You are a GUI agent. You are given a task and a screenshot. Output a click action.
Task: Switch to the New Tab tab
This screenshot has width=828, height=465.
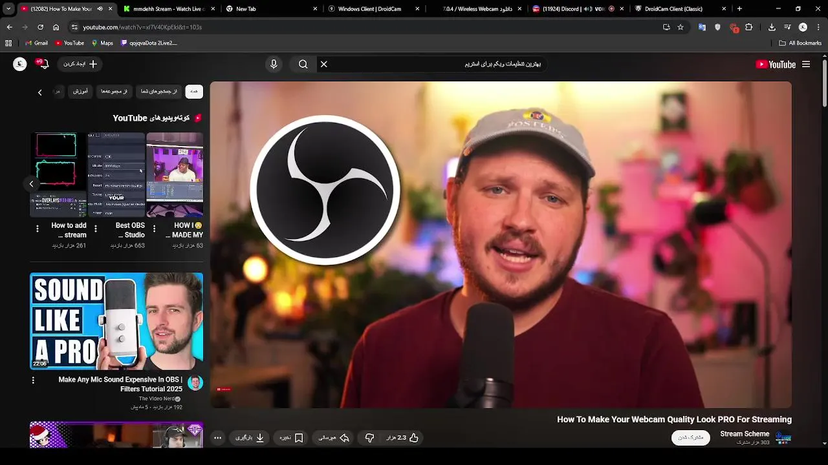coord(272,9)
